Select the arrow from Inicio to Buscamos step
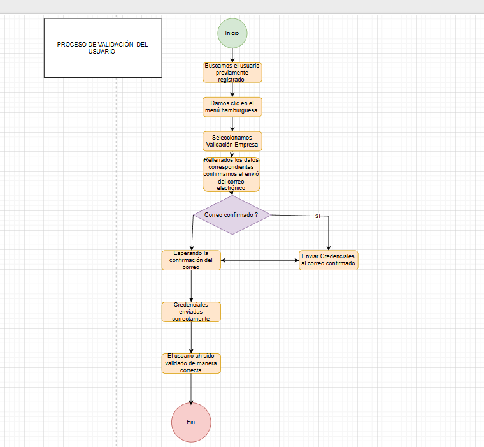Screen dimensions: 484x447 pyautogui.click(x=232, y=55)
